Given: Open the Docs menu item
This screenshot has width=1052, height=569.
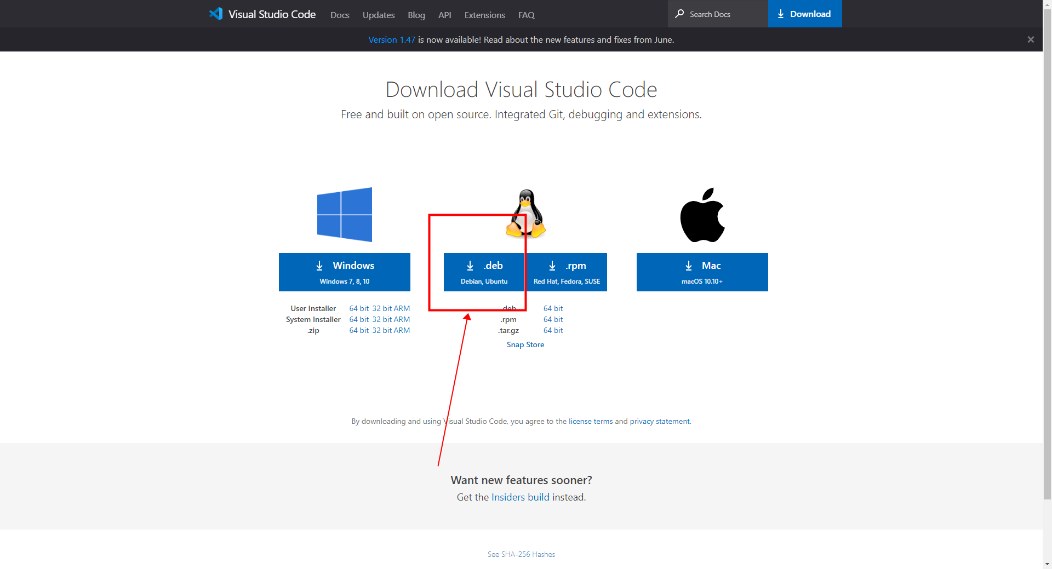Looking at the screenshot, I should [x=340, y=15].
